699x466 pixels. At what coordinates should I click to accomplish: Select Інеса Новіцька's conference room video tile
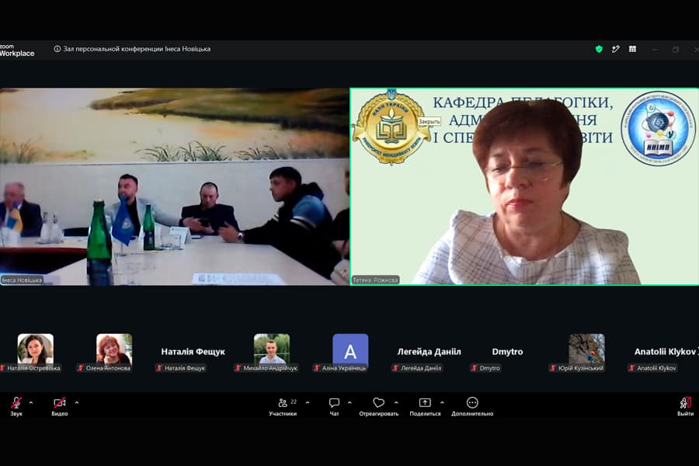click(x=174, y=186)
